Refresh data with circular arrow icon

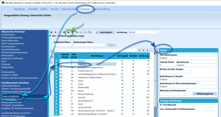coord(90,32)
